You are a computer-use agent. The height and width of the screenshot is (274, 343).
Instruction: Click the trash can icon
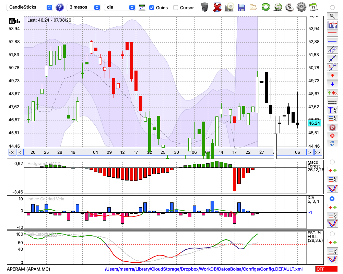point(205,7)
